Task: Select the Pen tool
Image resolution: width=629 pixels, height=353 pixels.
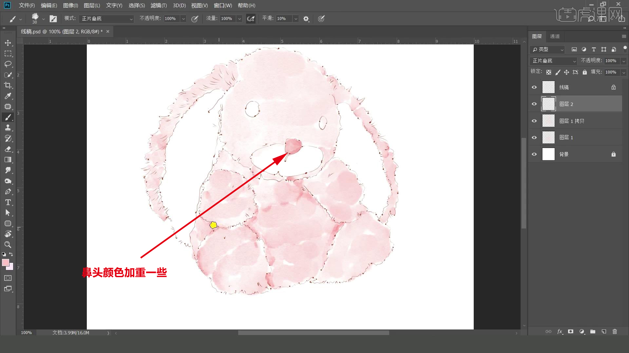Action: point(8,192)
